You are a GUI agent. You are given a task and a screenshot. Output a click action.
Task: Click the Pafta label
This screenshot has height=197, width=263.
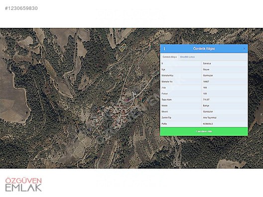(164, 124)
